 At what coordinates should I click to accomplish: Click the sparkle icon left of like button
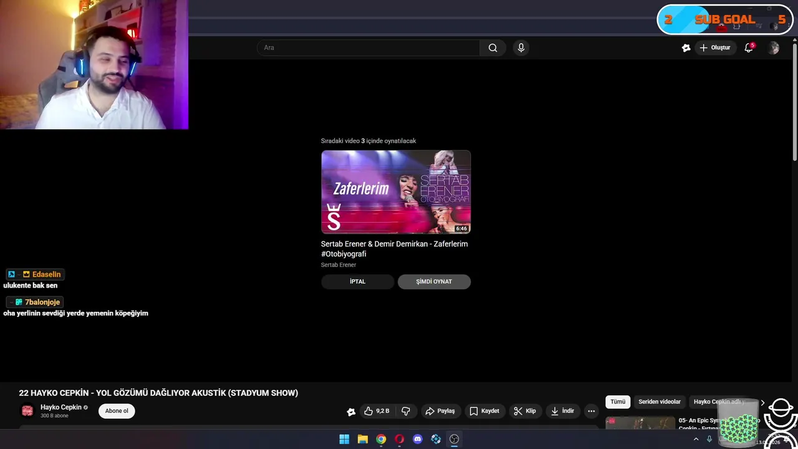(x=351, y=411)
